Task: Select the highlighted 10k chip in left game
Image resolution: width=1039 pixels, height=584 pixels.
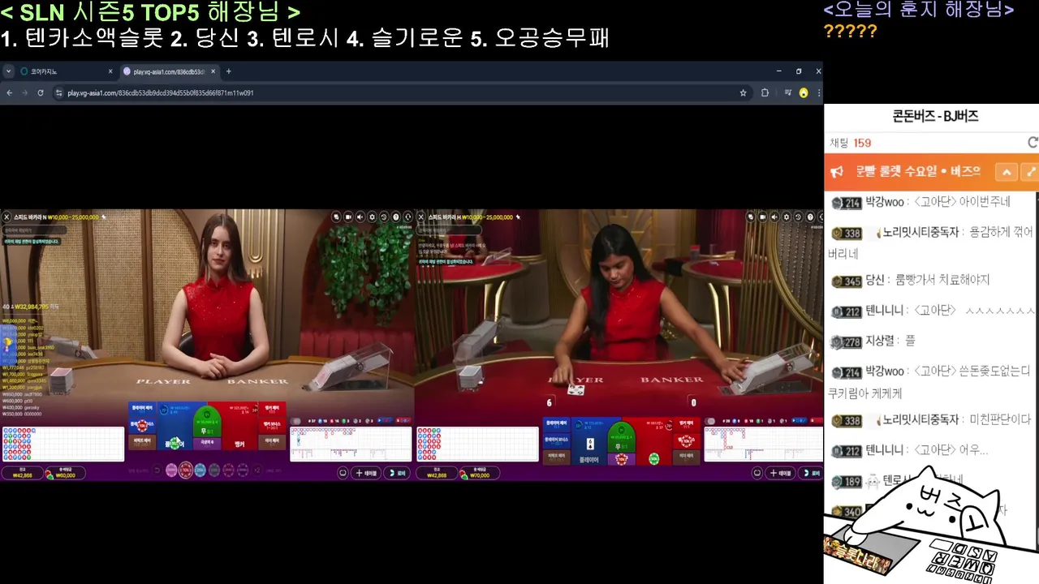Action: [x=186, y=470]
